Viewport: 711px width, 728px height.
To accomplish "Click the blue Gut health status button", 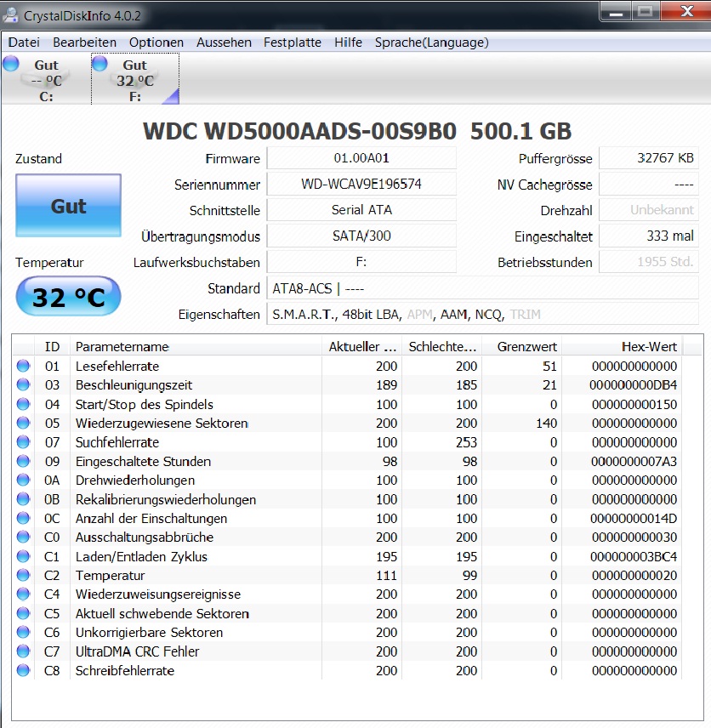I will point(68,206).
